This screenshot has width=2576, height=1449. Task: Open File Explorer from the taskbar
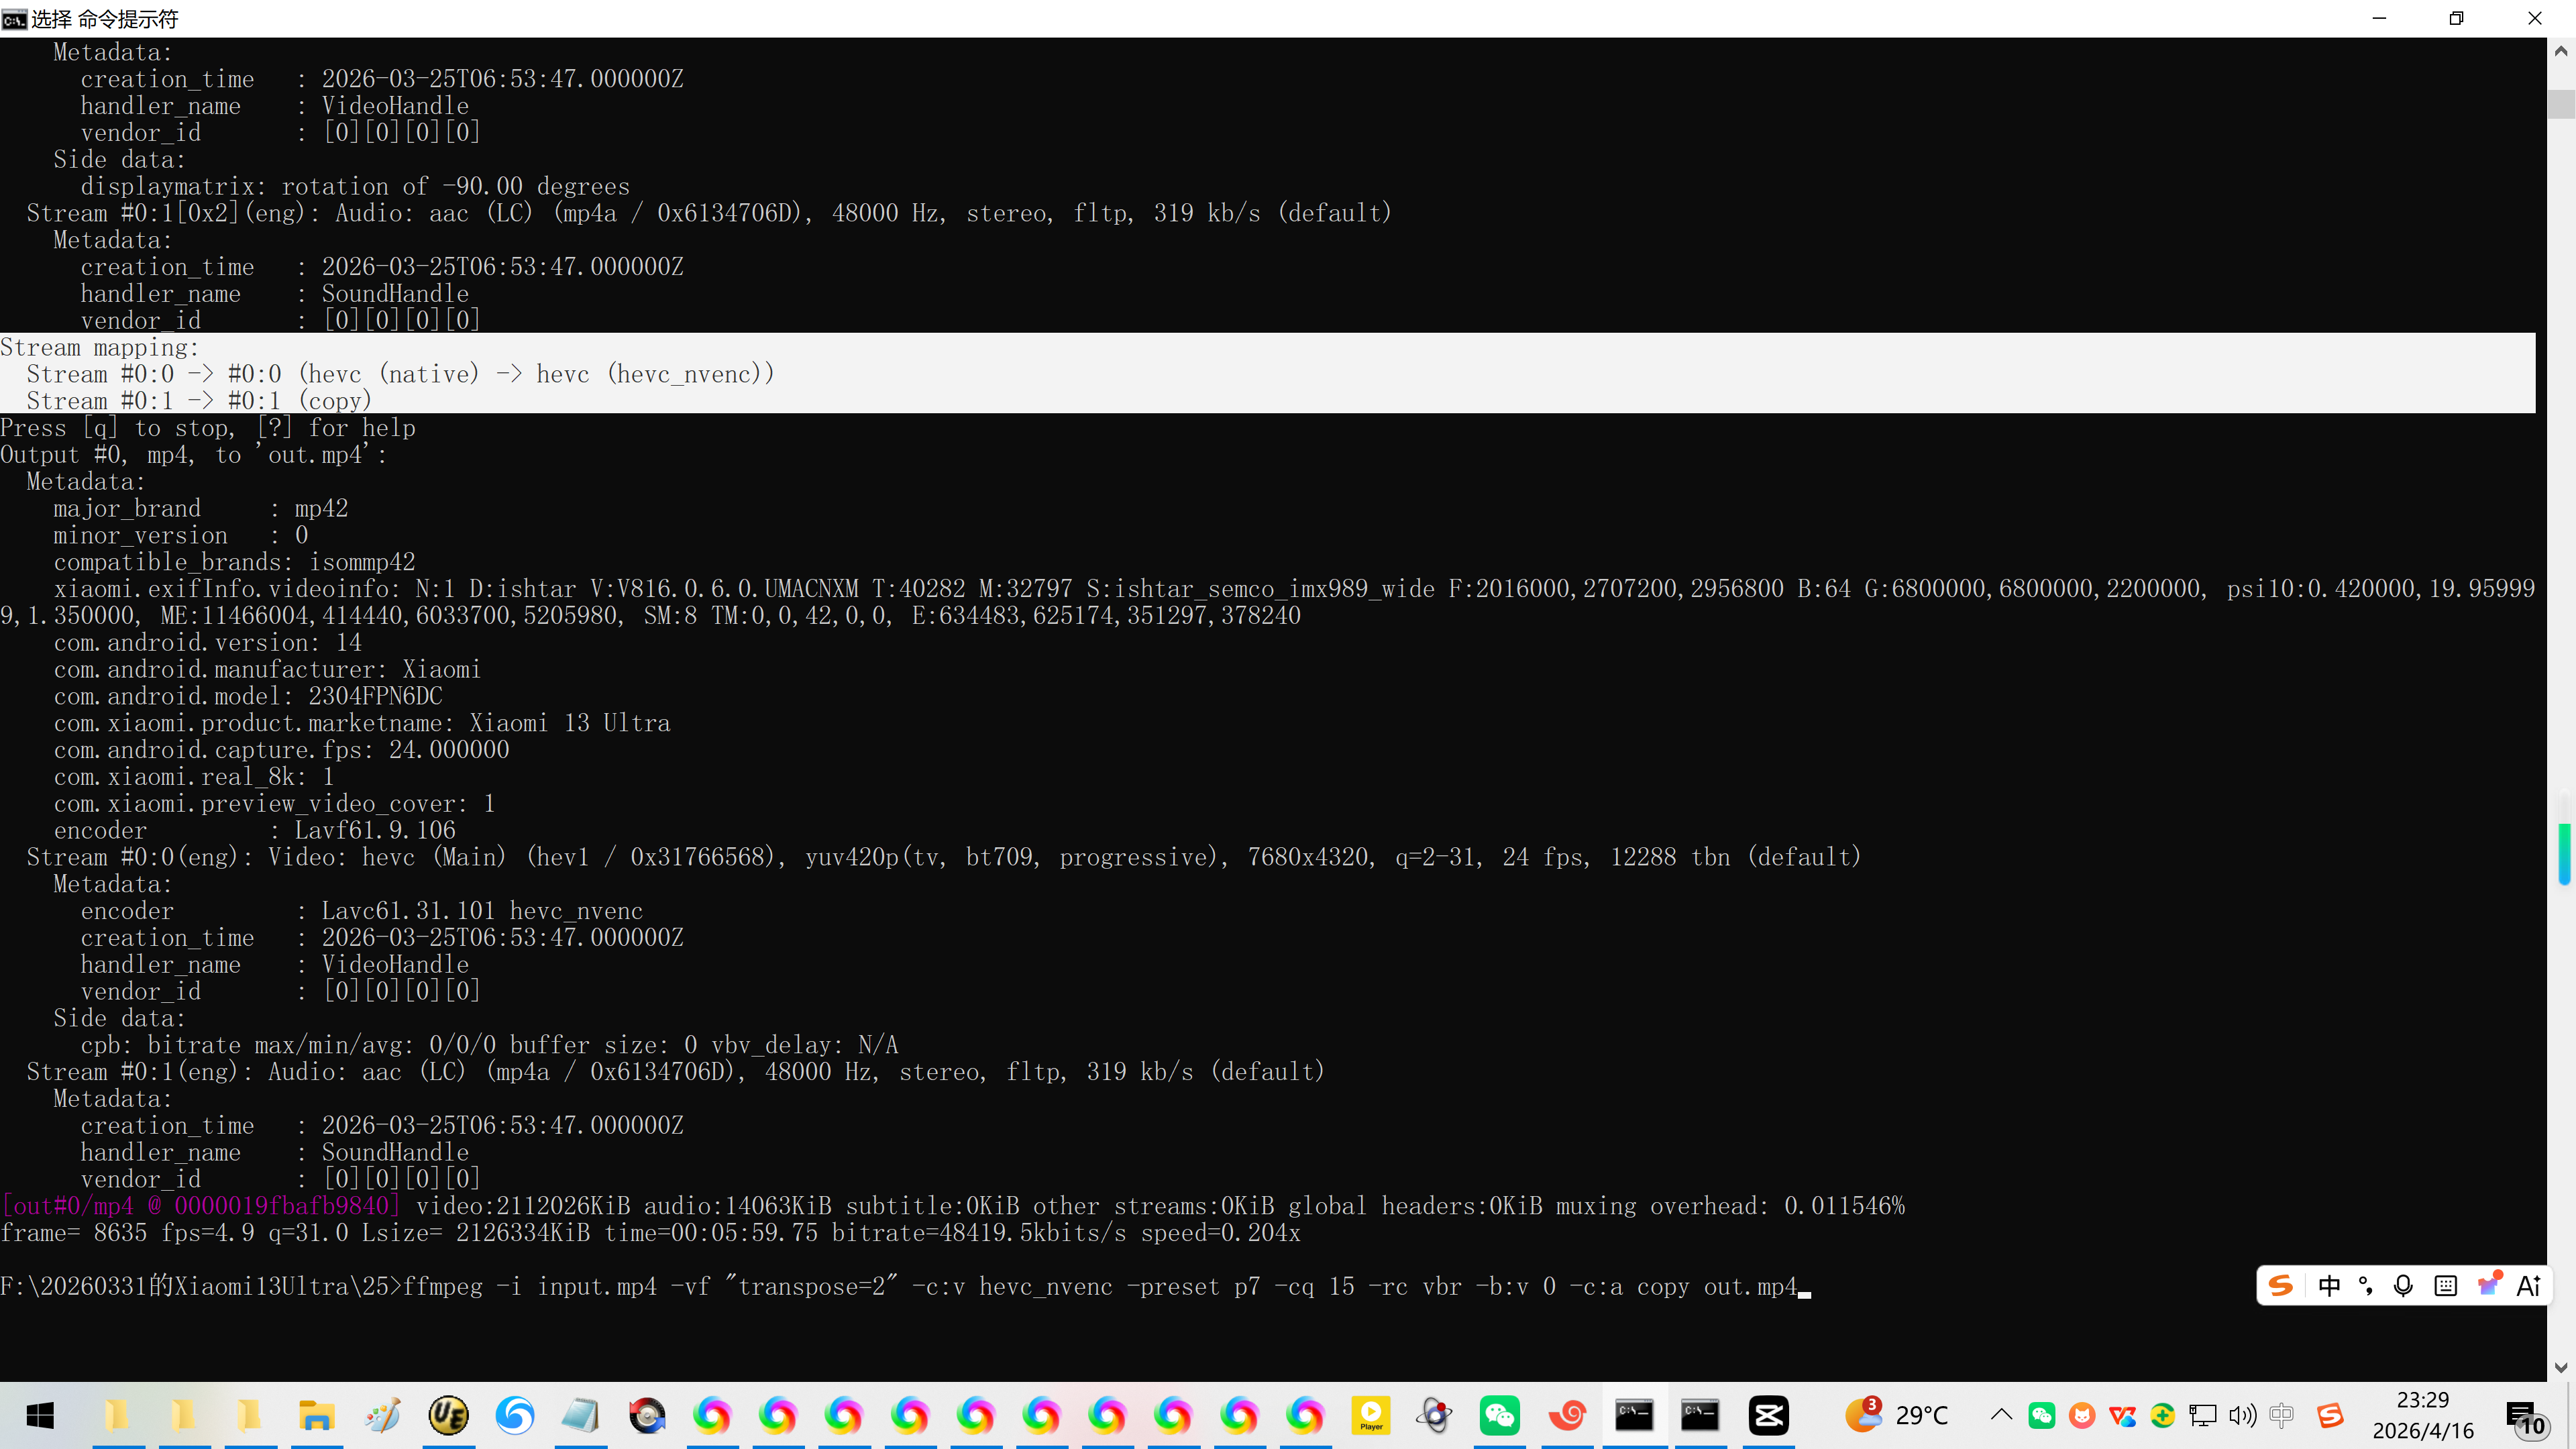coord(316,1415)
